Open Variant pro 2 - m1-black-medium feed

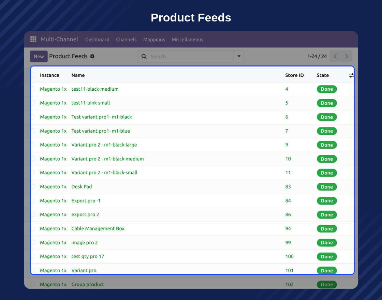tap(107, 159)
